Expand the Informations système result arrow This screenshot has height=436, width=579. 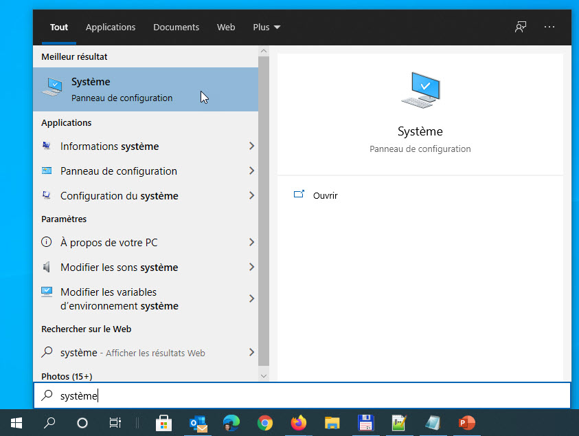(x=251, y=146)
